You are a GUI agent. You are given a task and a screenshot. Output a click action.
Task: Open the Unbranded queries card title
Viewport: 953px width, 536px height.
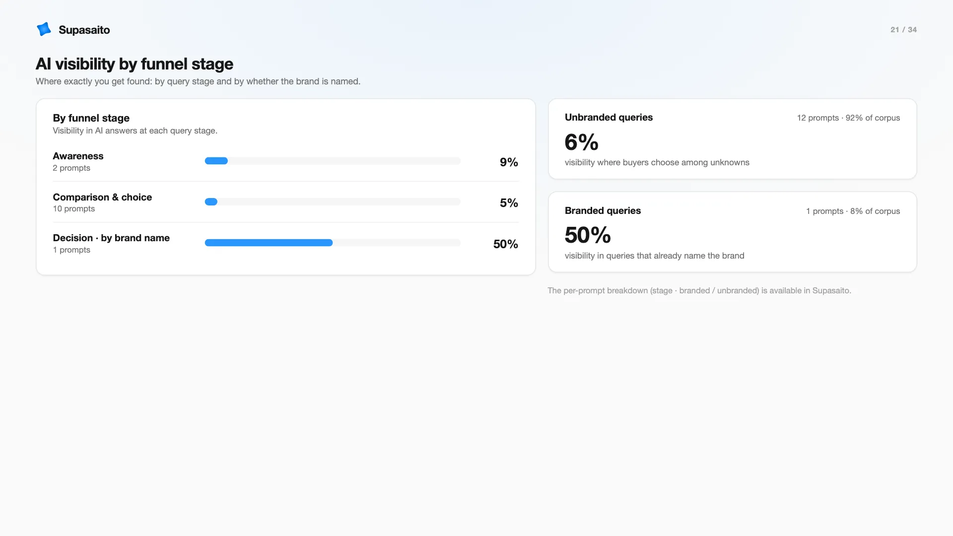point(609,118)
